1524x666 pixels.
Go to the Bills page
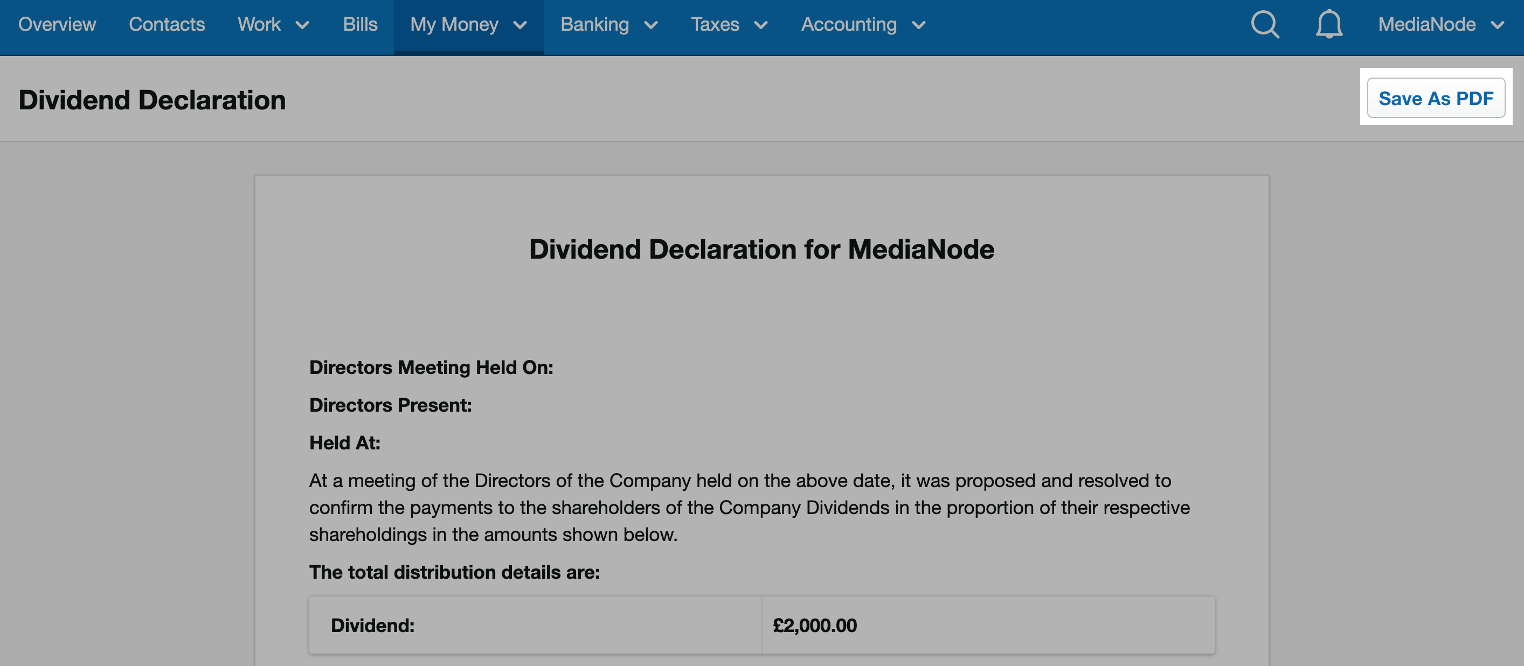[361, 25]
